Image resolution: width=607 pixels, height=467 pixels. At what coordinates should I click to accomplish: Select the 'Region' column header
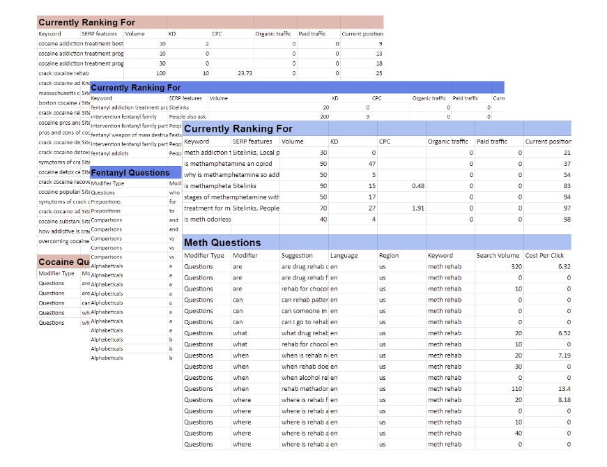coord(389,256)
